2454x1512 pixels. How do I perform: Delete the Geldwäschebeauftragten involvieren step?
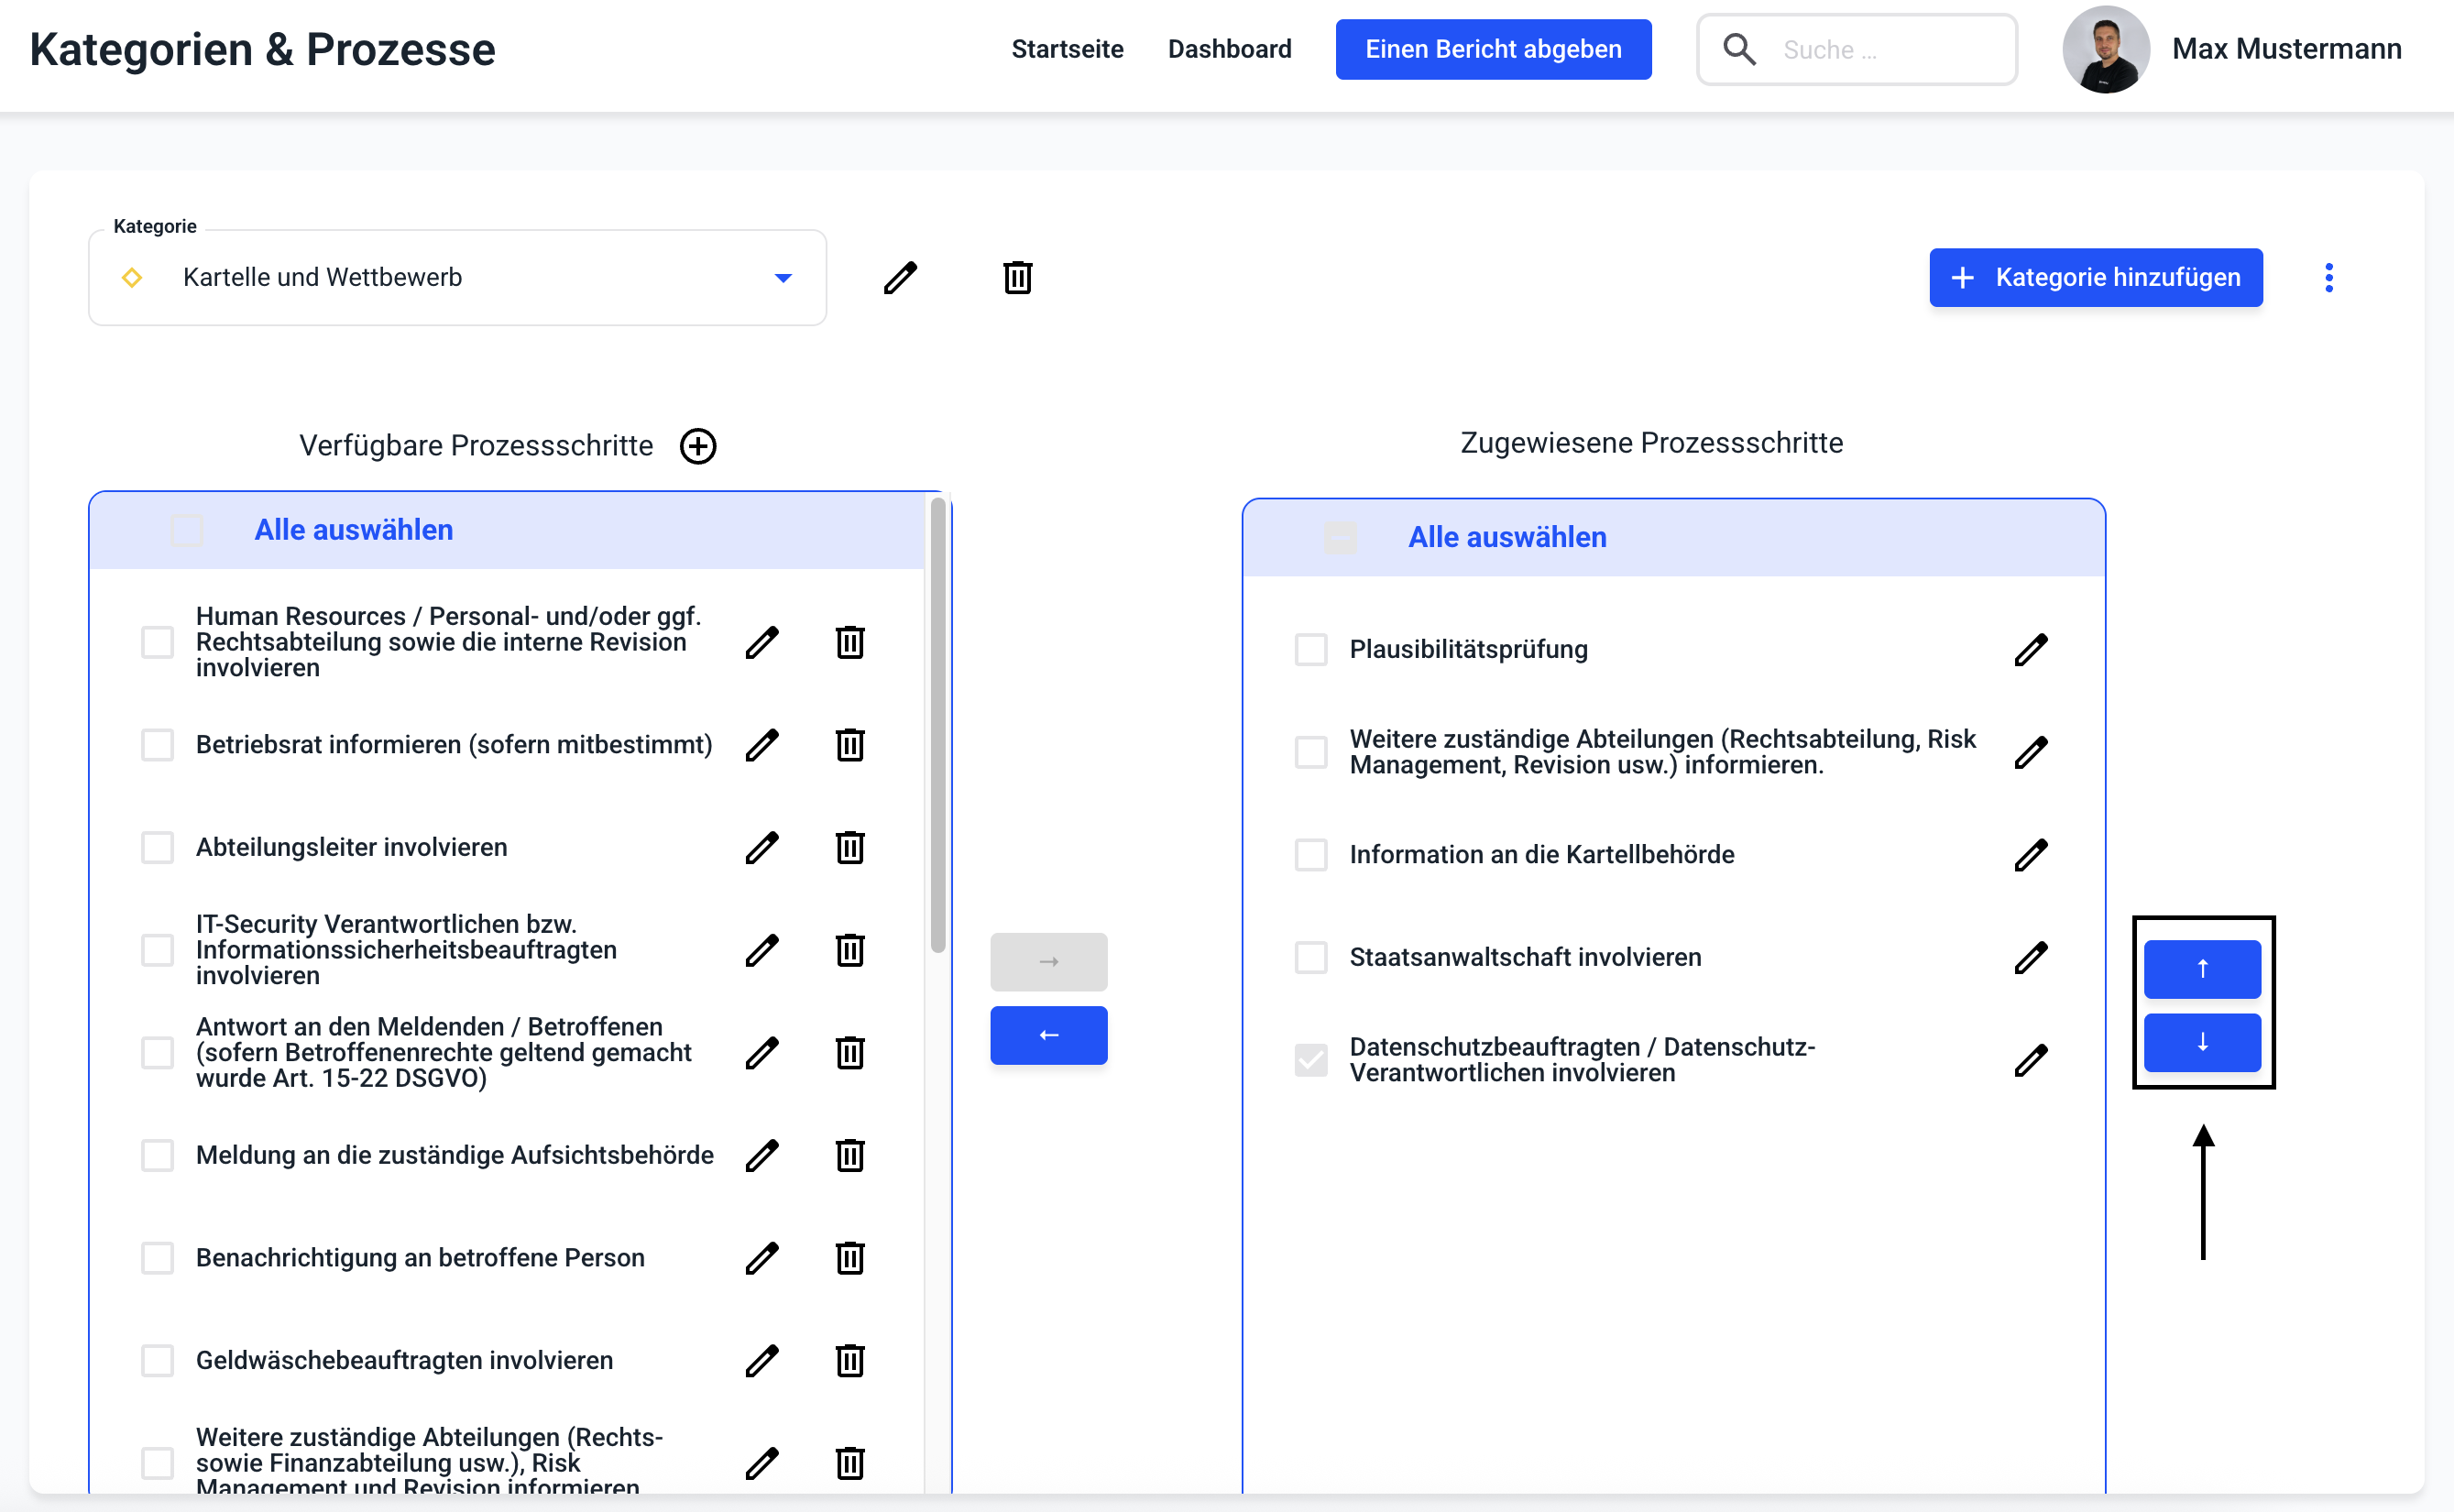coord(850,1361)
